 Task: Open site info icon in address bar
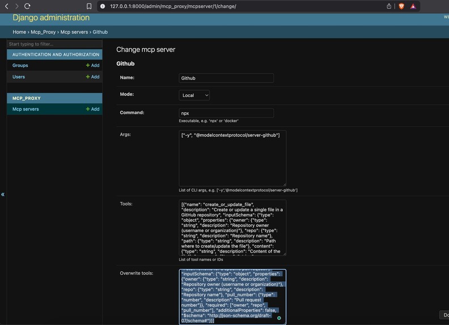103,6
